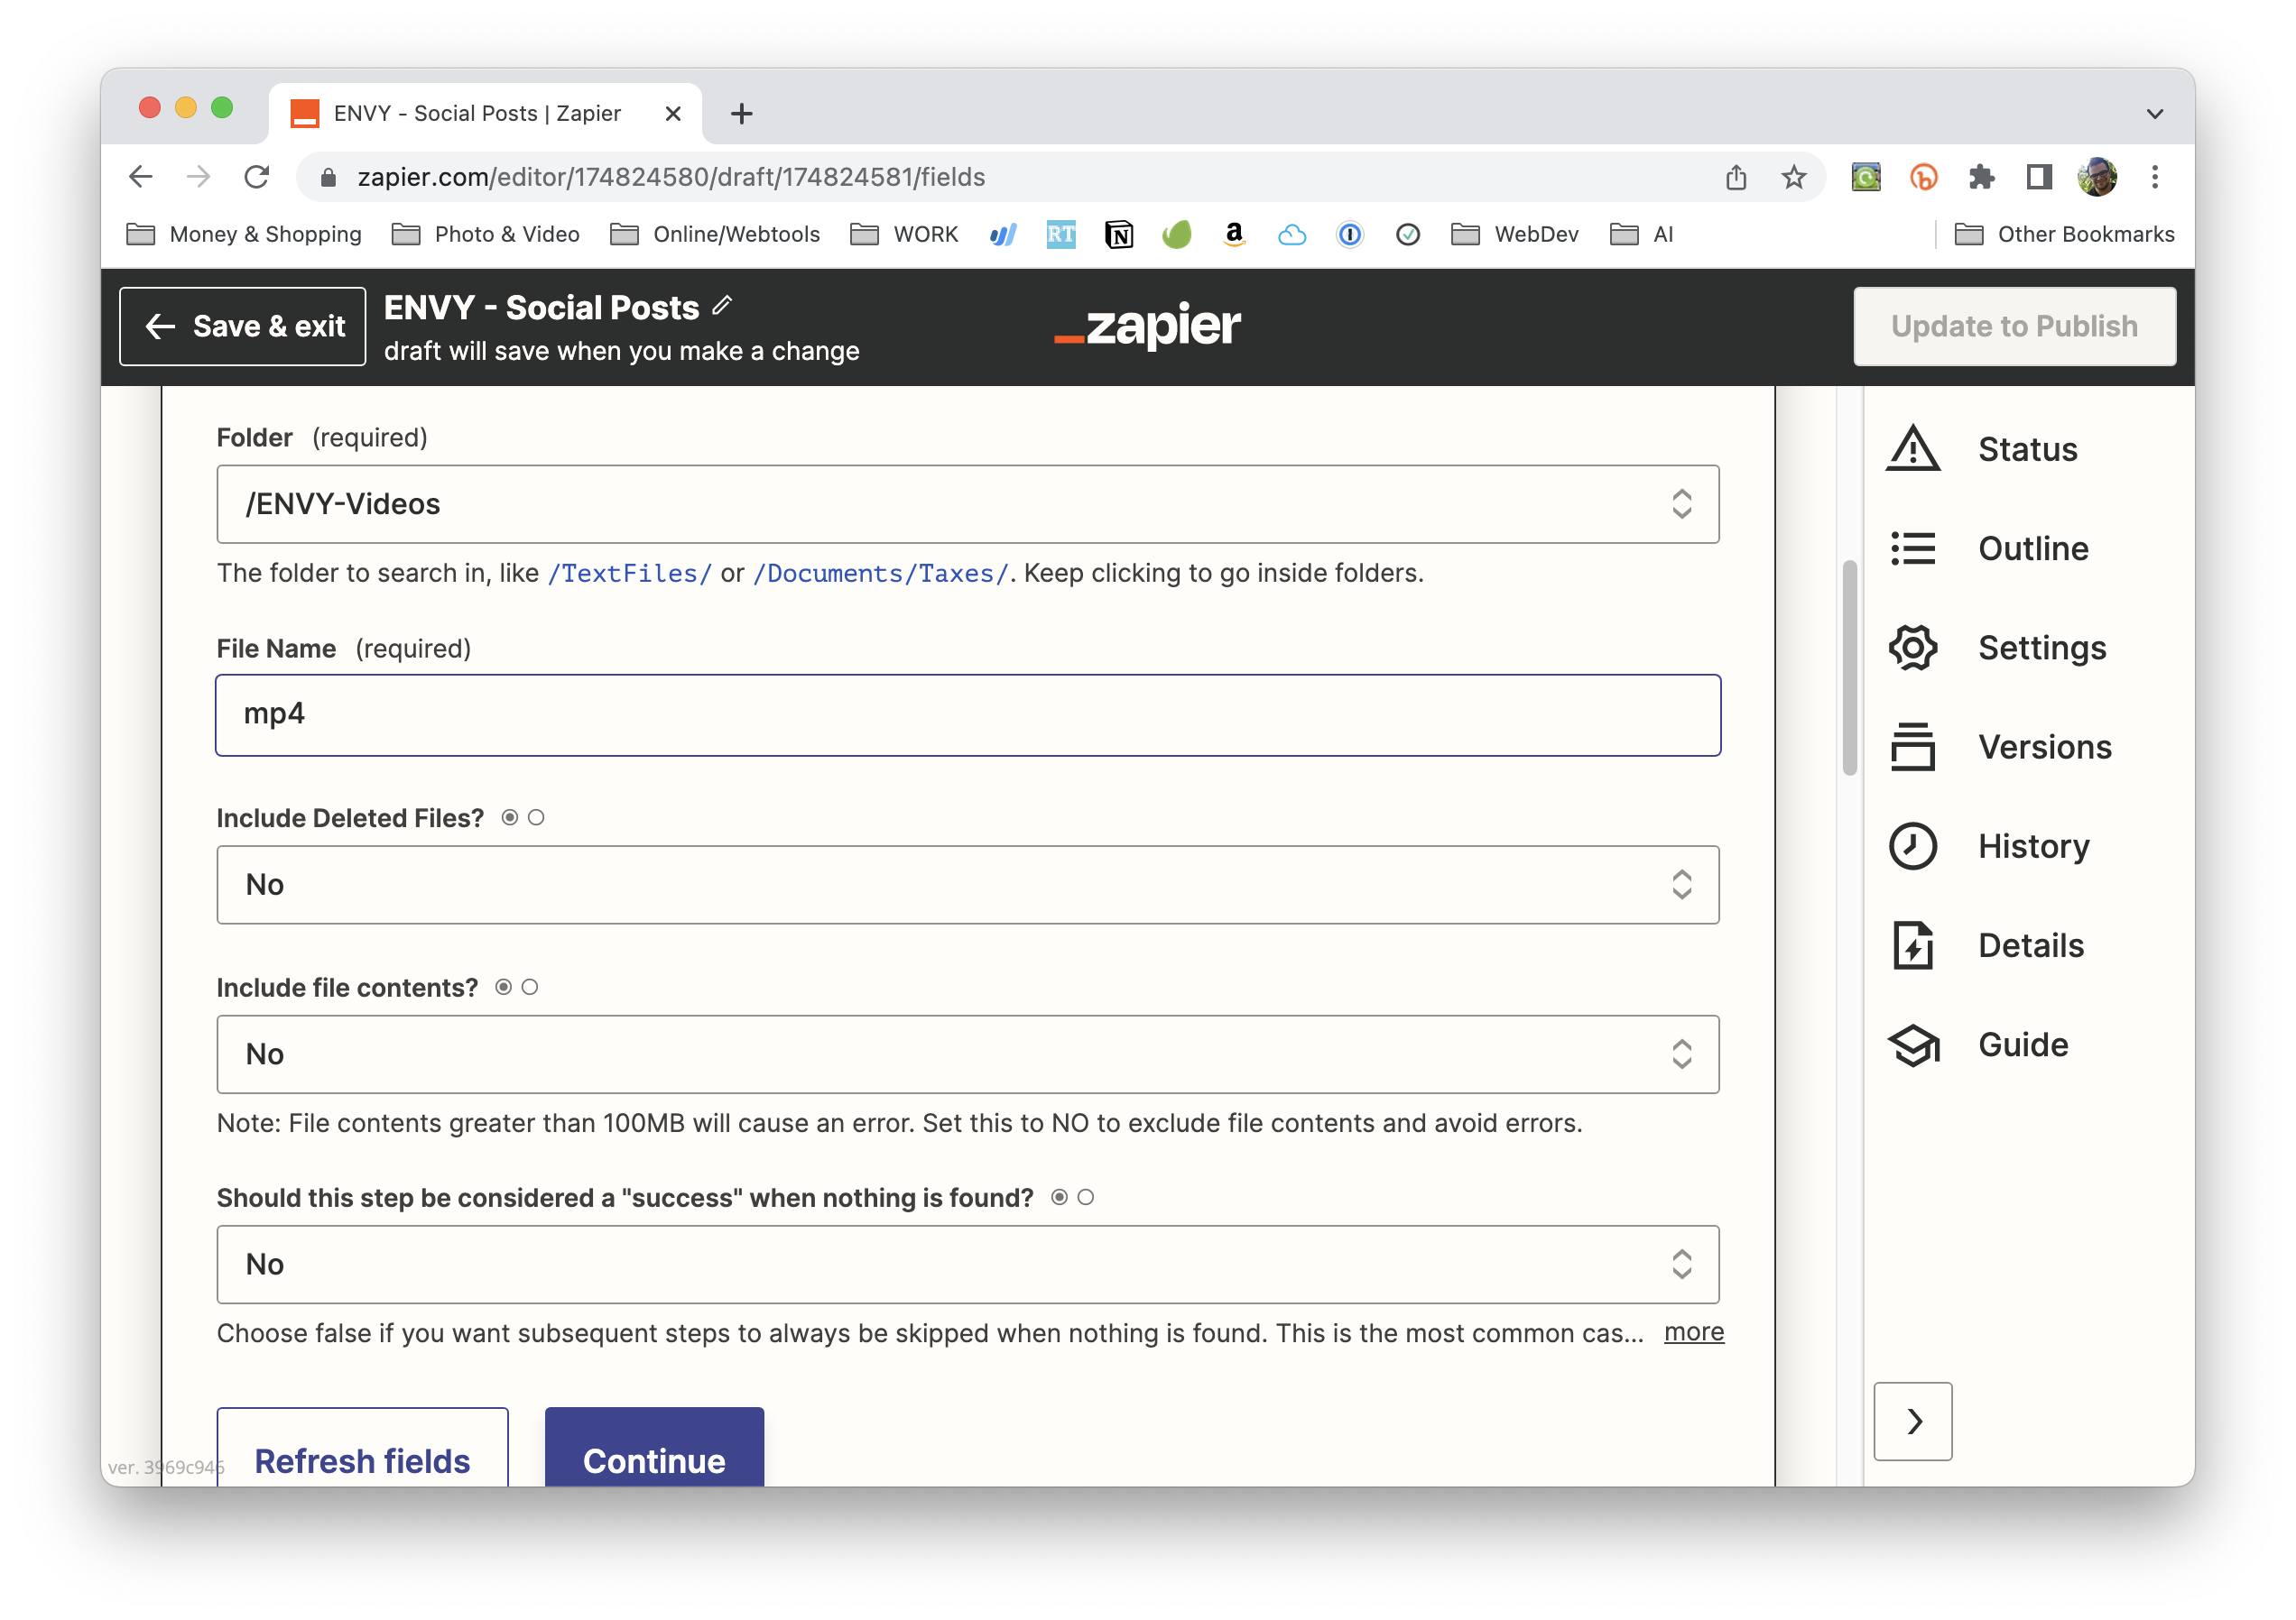This screenshot has width=2296, height=1620.
Task: Open the WebDev bookmarks folder
Action: (1515, 235)
